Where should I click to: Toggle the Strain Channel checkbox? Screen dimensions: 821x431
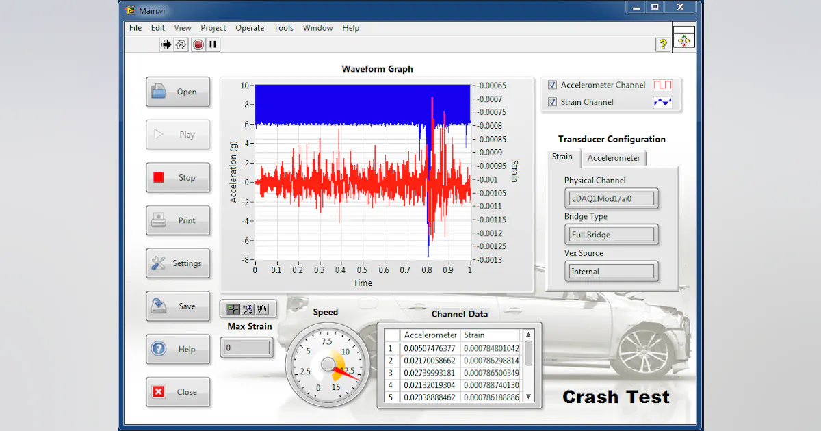point(553,102)
